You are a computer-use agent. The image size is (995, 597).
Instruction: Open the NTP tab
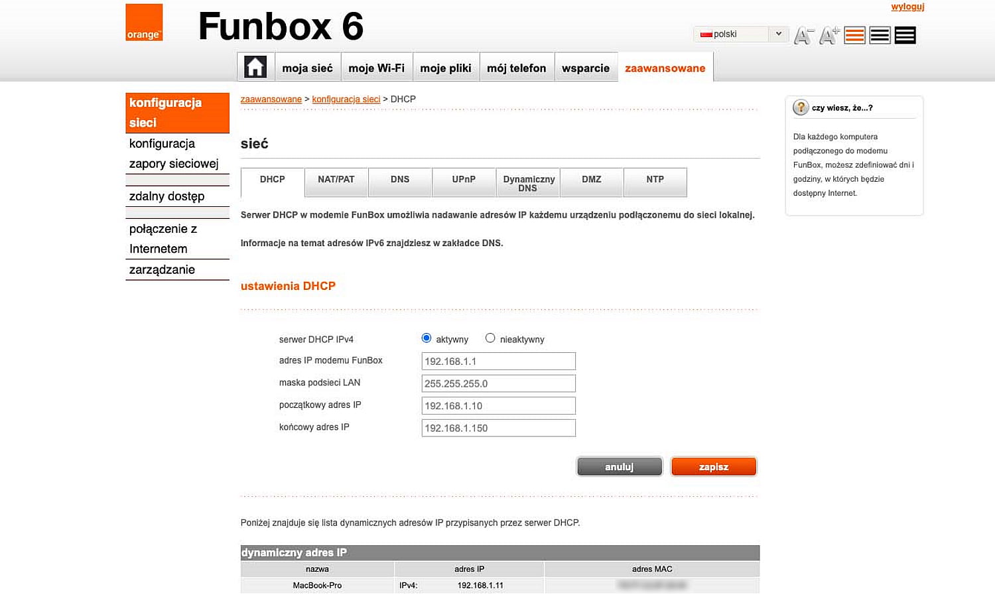(x=655, y=182)
